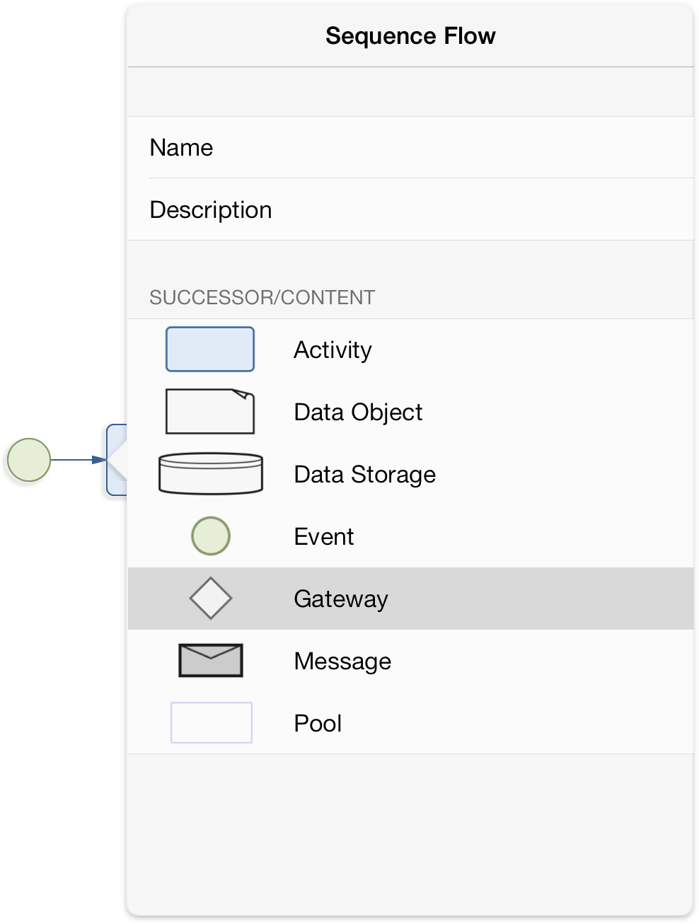Select the Event list entry label

tap(323, 537)
